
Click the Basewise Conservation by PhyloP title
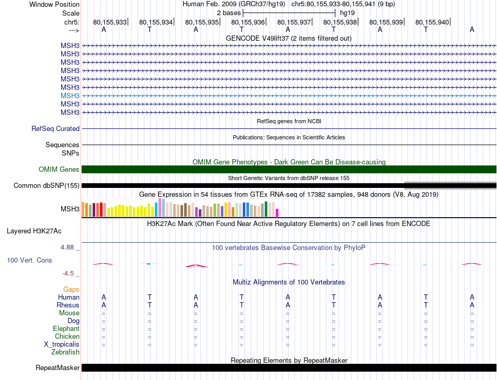pyautogui.click(x=289, y=247)
